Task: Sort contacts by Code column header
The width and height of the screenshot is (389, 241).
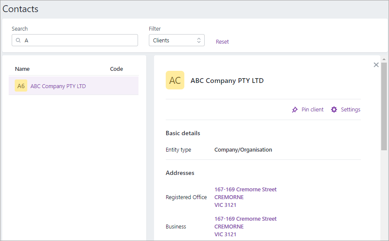Action: click(116, 69)
